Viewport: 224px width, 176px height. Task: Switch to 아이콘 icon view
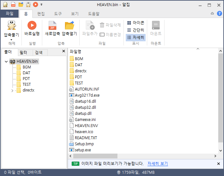click(x=136, y=23)
